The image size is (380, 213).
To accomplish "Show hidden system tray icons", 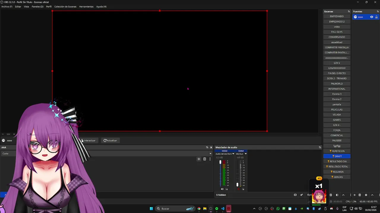I will [x=254, y=209].
